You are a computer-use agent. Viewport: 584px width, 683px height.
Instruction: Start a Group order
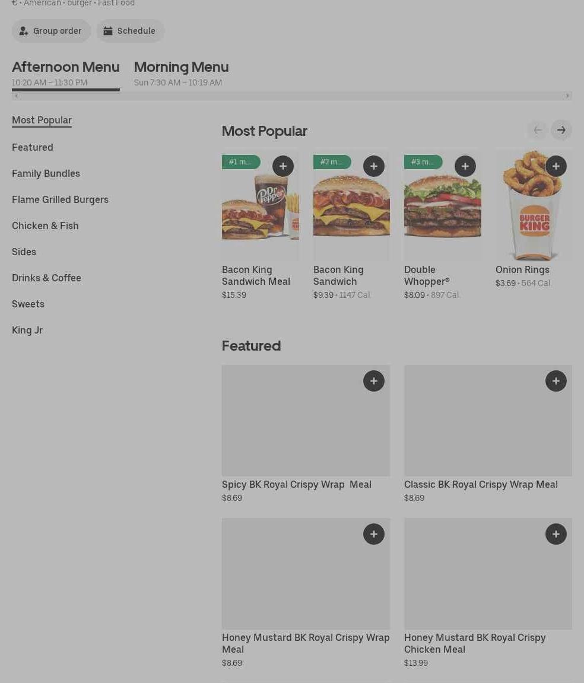(x=51, y=31)
